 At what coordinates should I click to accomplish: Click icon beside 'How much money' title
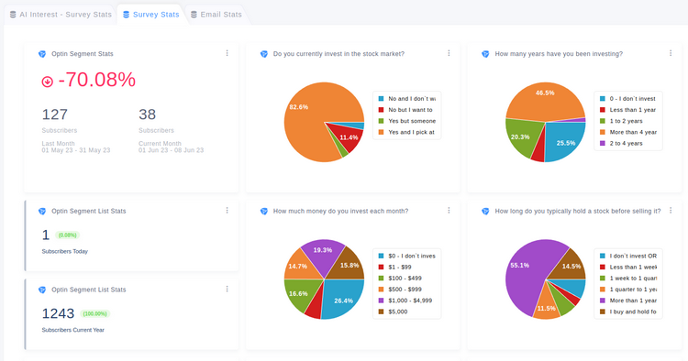(x=263, y=211)
